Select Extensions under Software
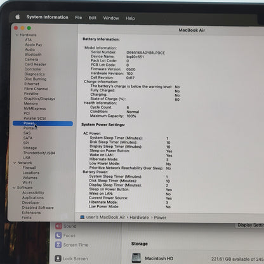 tap(31, 213)
